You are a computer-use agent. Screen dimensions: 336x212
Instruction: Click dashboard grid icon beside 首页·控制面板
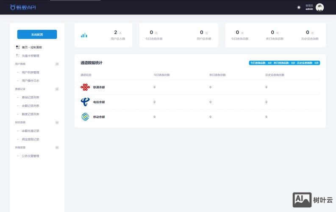point(18,47)
